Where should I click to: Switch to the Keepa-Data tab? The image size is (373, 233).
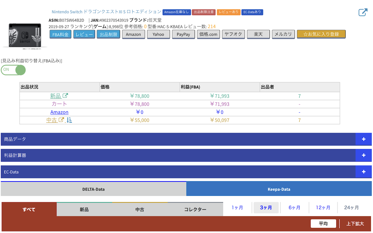pos(279,189)
